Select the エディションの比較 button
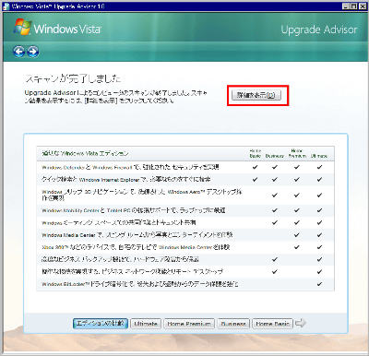This screenshot has width=369, height=356. coord(101,324)
